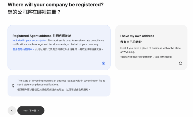Viewport: 193px width, 117px height.
Task: Click the Next 下一個 button
Action: 31,110
